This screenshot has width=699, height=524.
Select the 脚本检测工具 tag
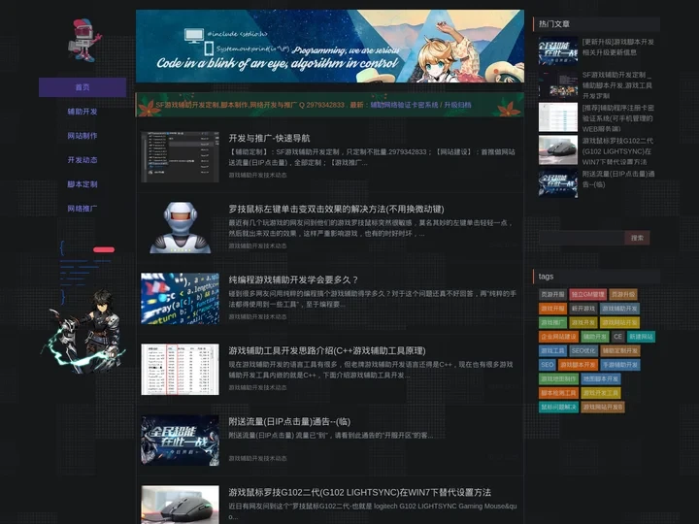pos(558,393)
